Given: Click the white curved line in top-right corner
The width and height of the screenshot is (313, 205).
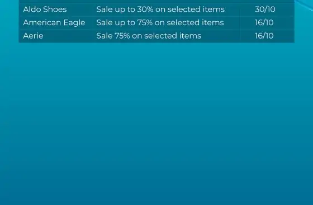Looking at the screenshot, I should coord(305,5).
